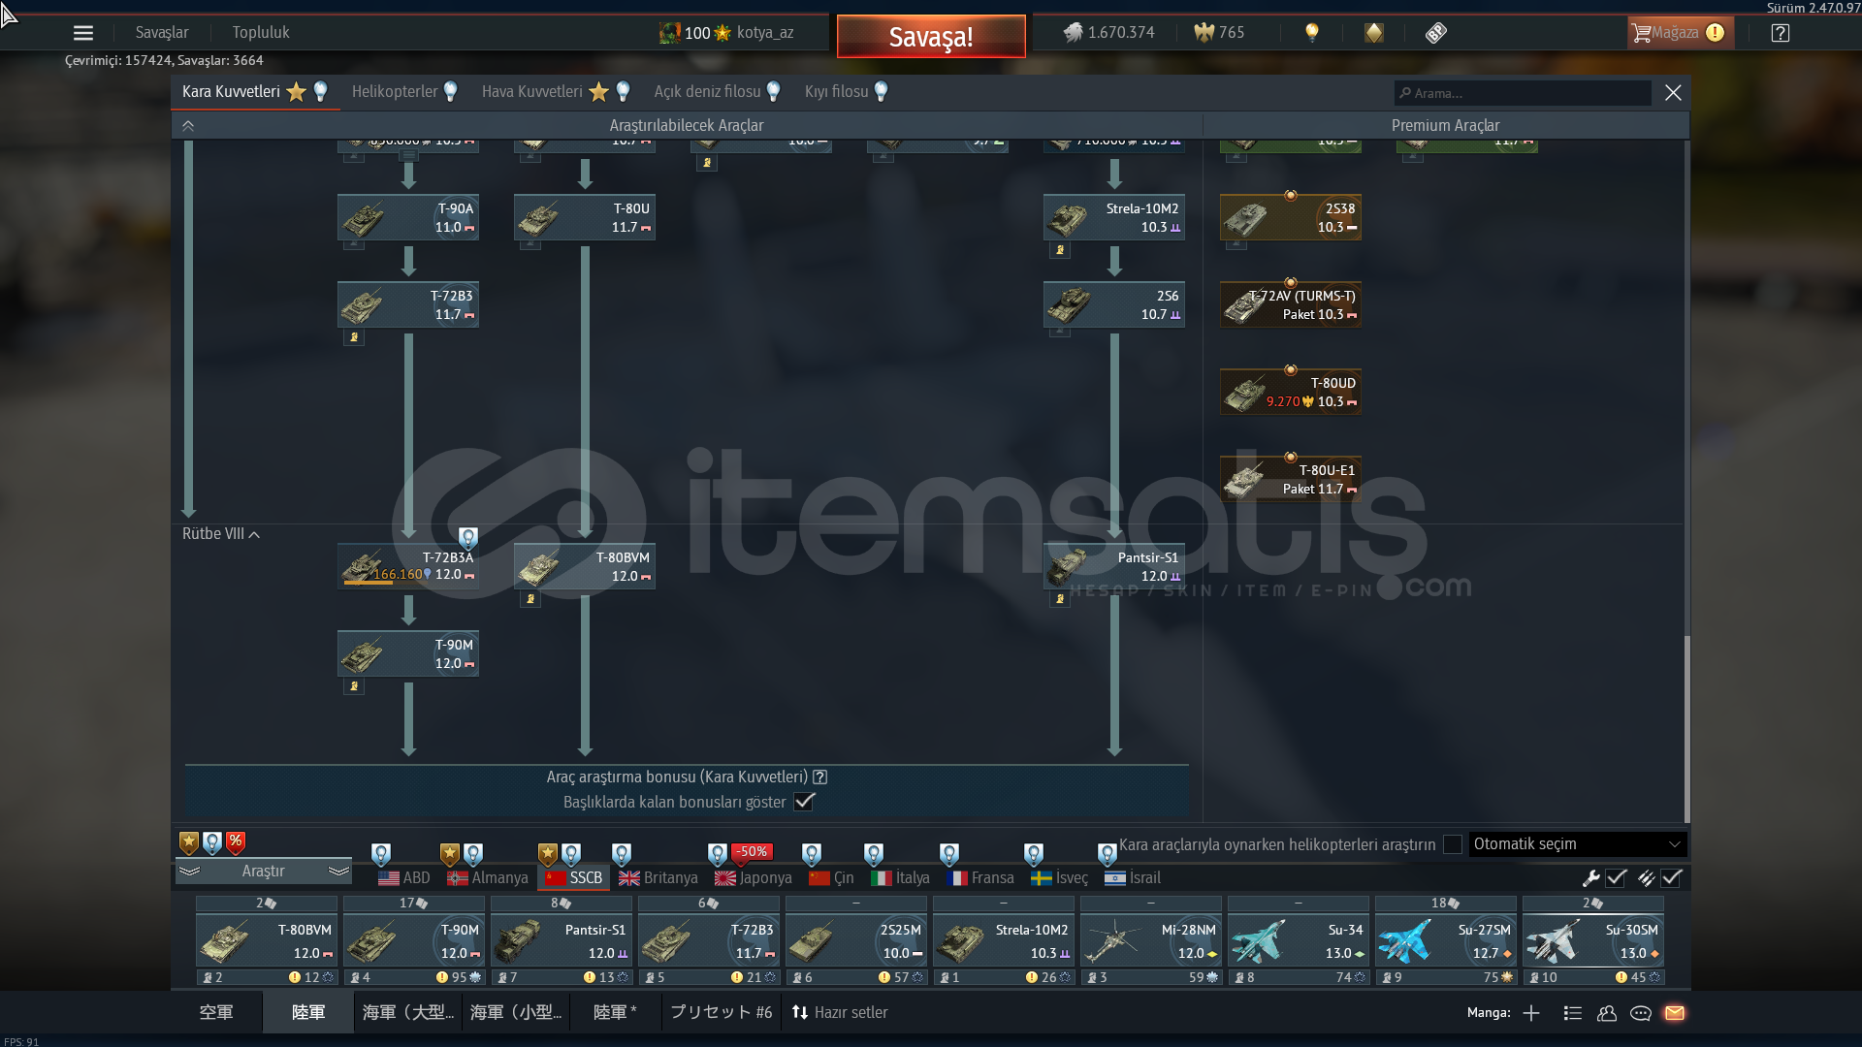Select the Su-27SM crew slot
This screenshot has width=1862, height=1047.
click(x=1446, y=940)
